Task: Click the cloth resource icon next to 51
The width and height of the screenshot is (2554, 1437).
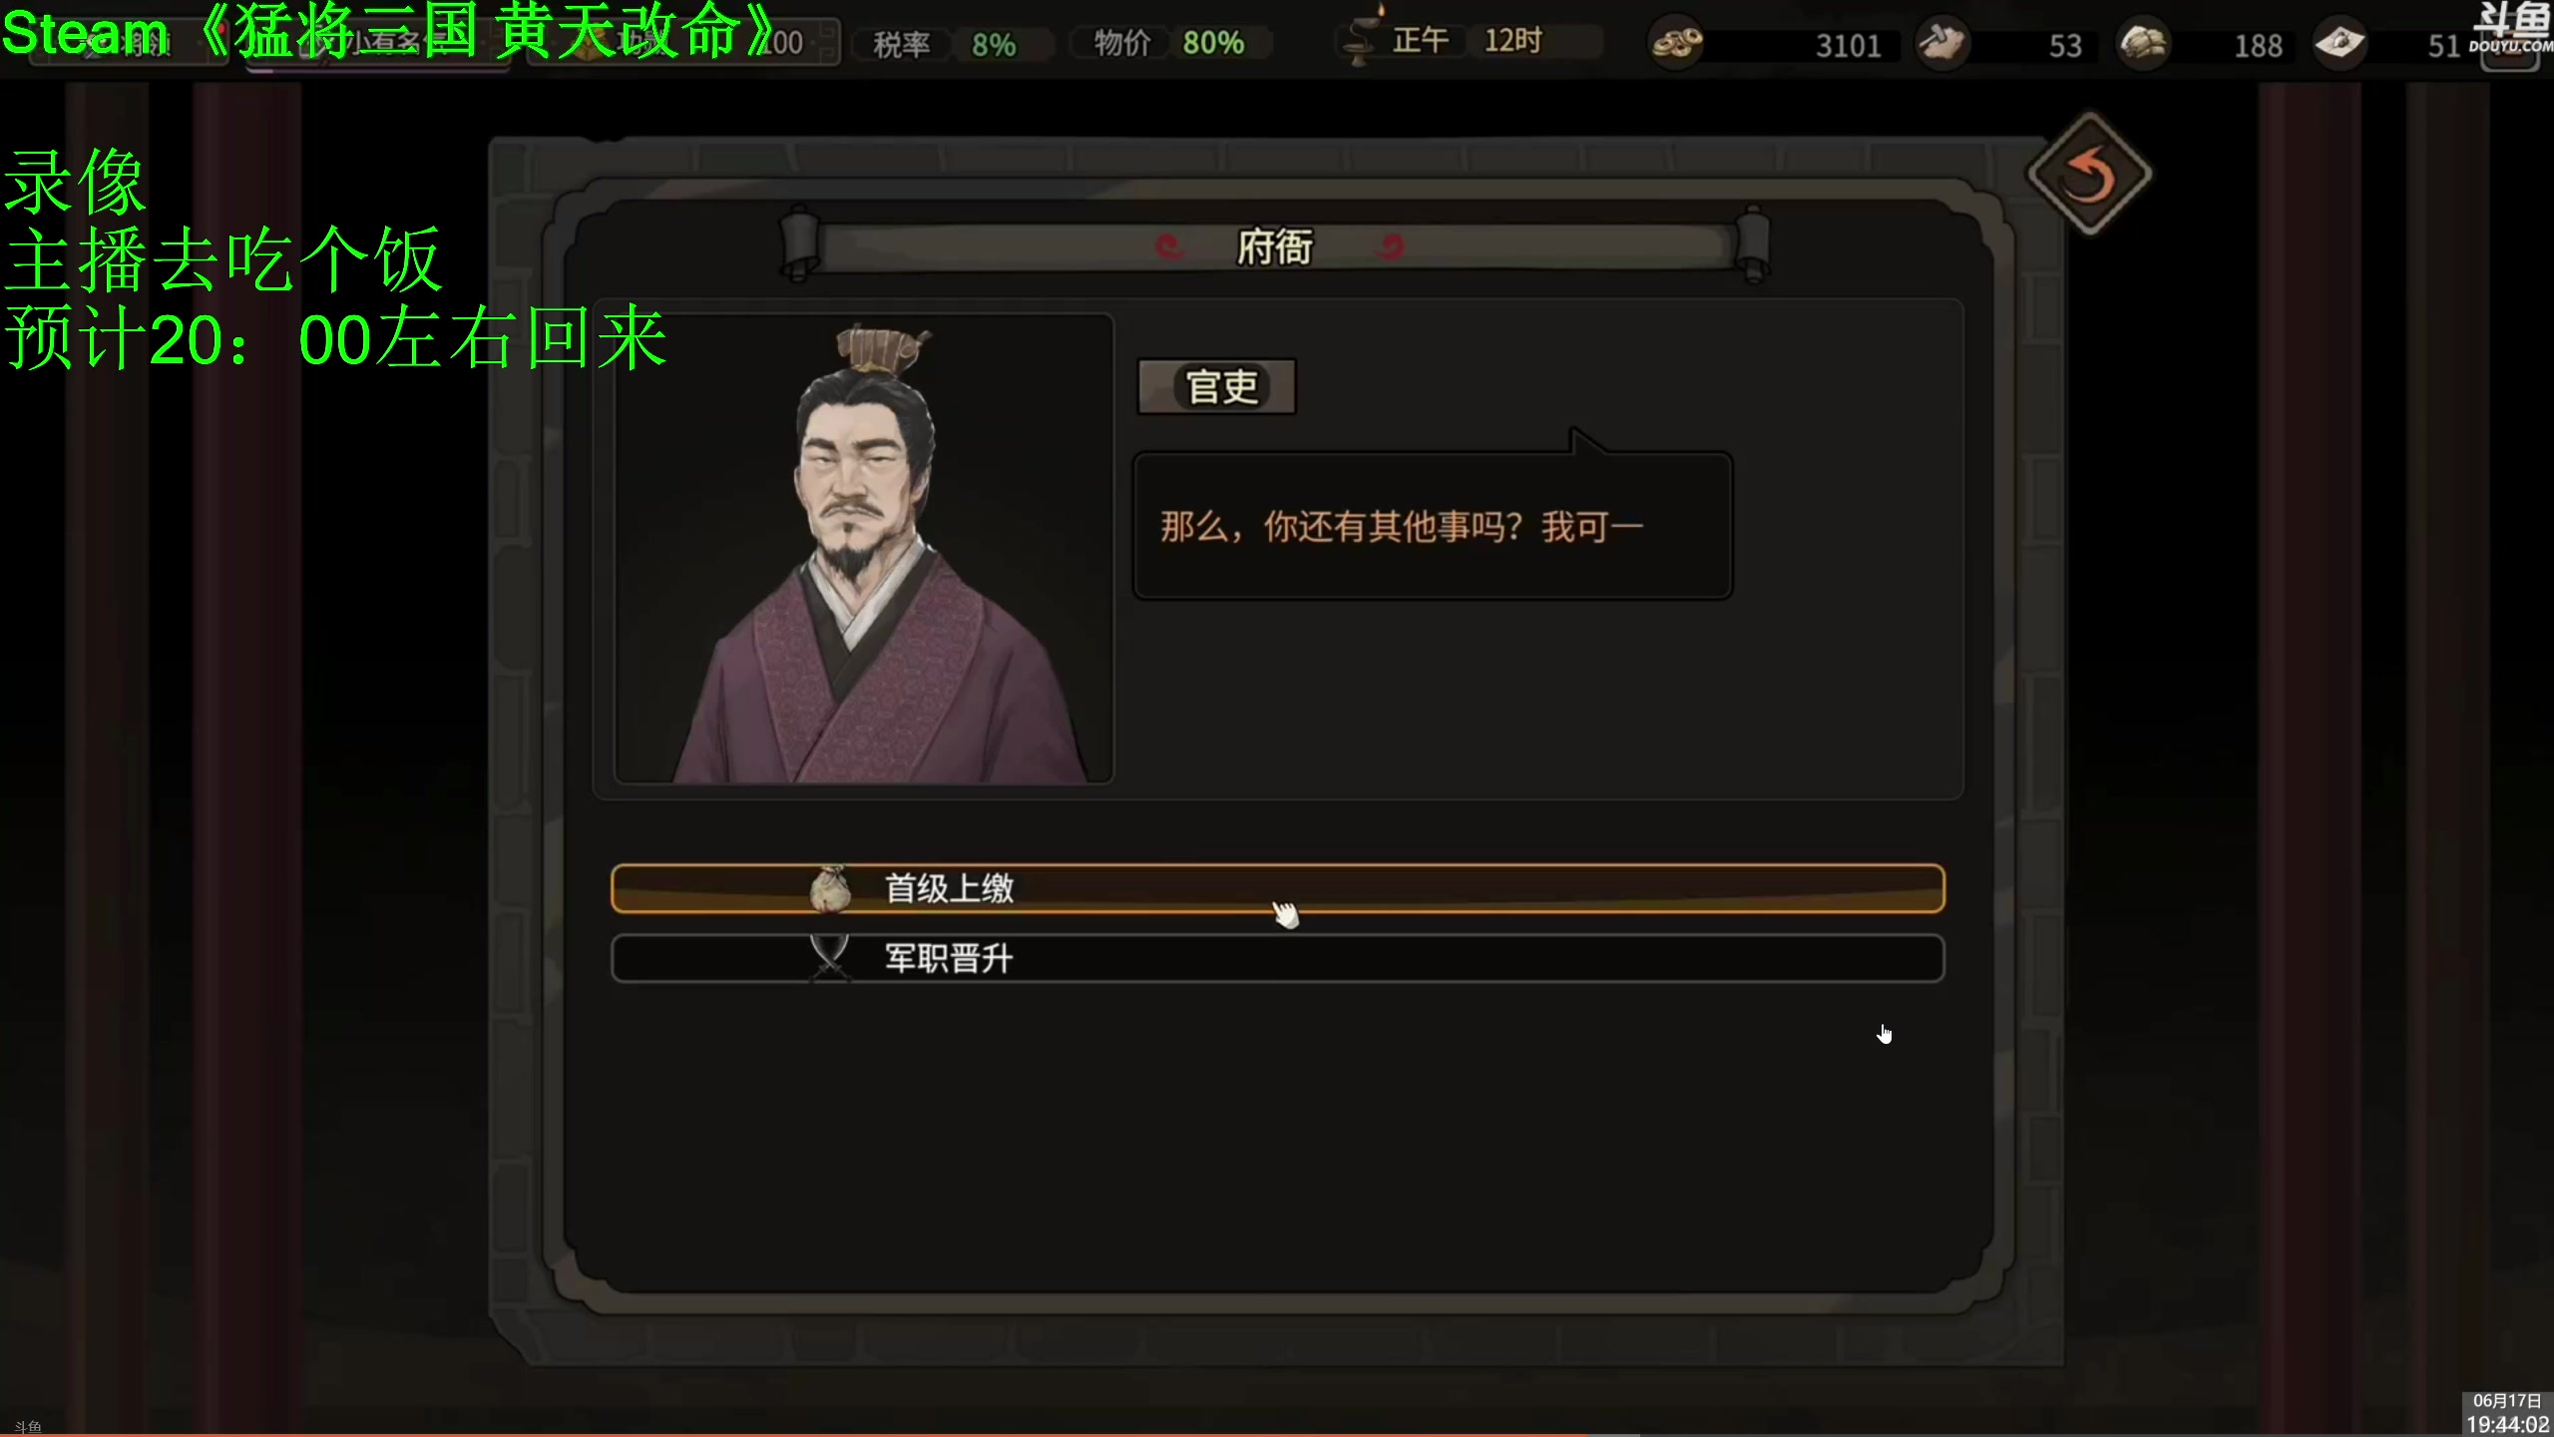Action: pos(2340,43)
